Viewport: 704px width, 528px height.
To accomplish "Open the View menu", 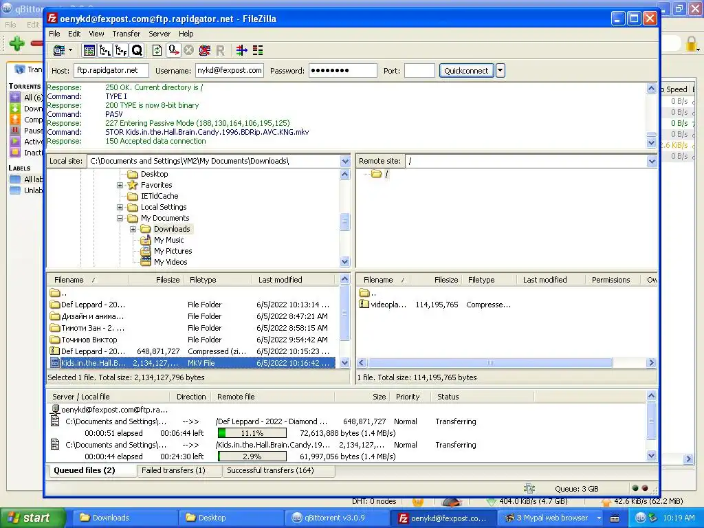I will click(96, 34).
